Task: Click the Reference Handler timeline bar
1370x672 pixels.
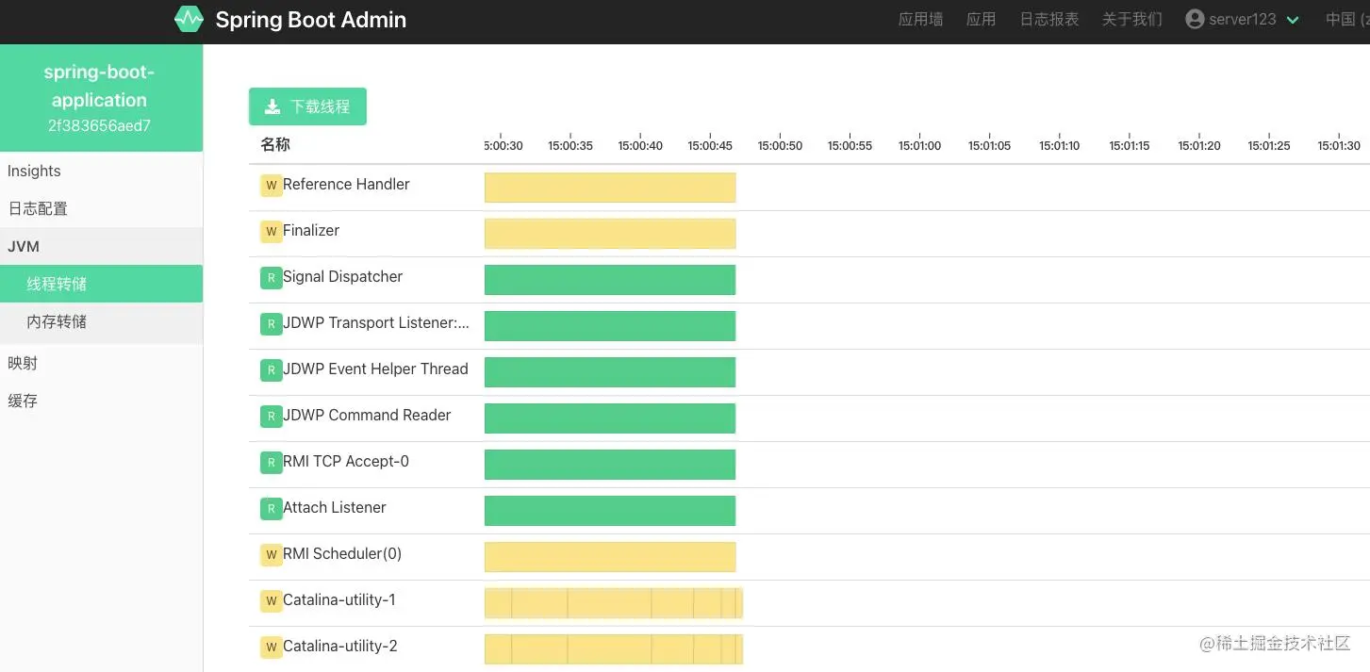Action: [610, 188]
